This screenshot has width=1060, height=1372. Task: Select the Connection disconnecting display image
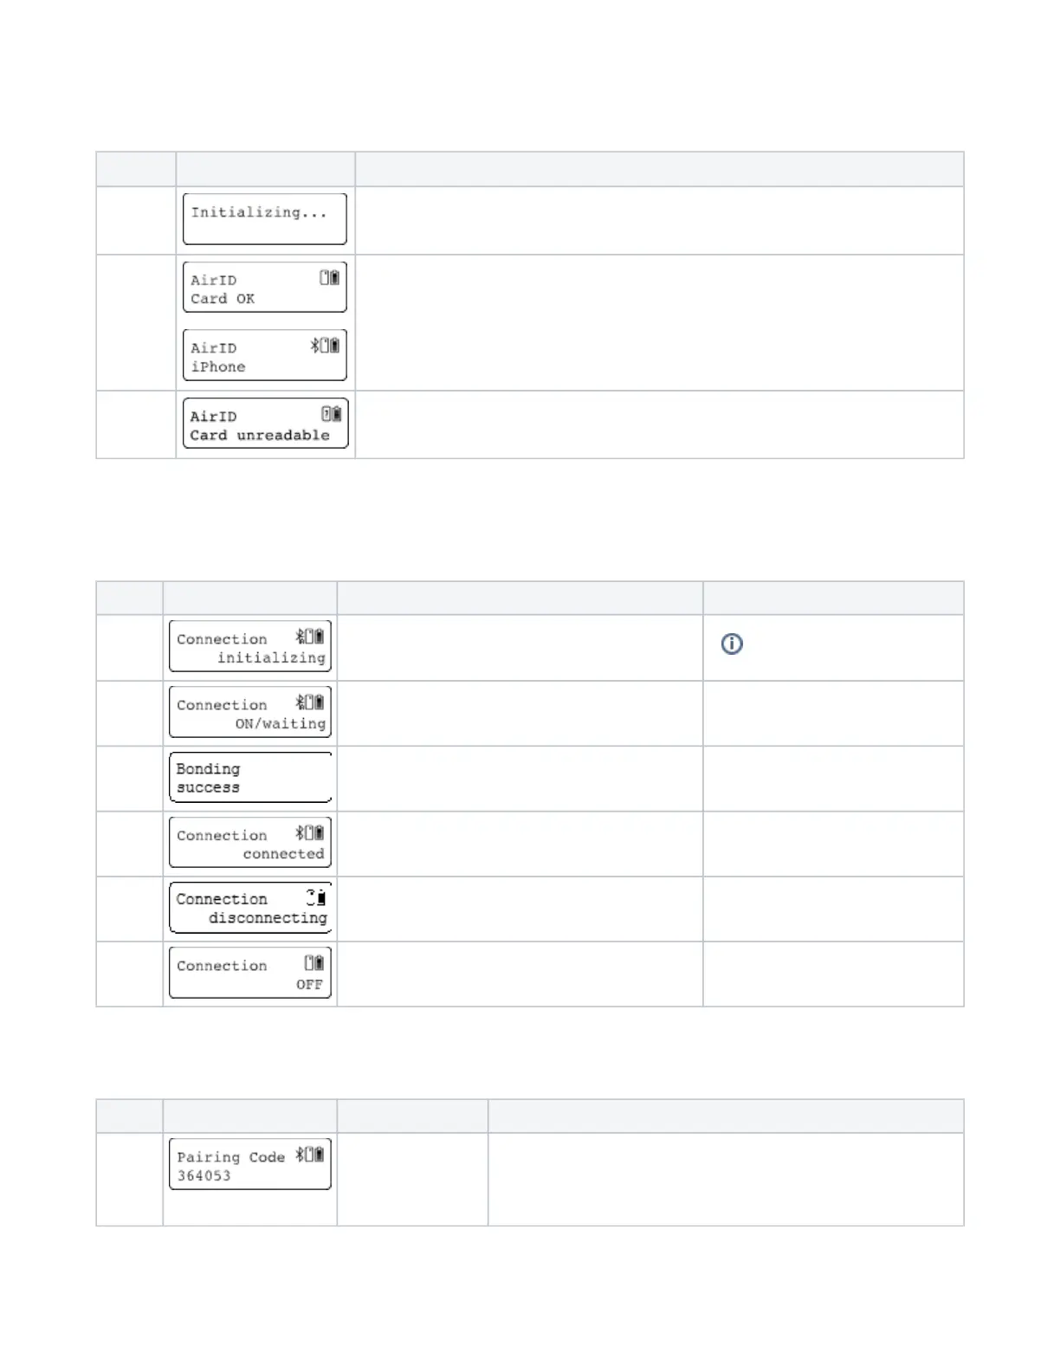[250, 908]
